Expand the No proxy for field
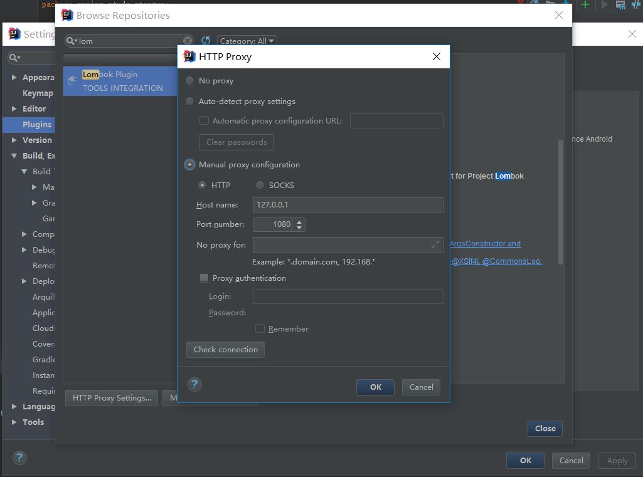The height and width of the screenshot is (477, 643). (435, 244)
